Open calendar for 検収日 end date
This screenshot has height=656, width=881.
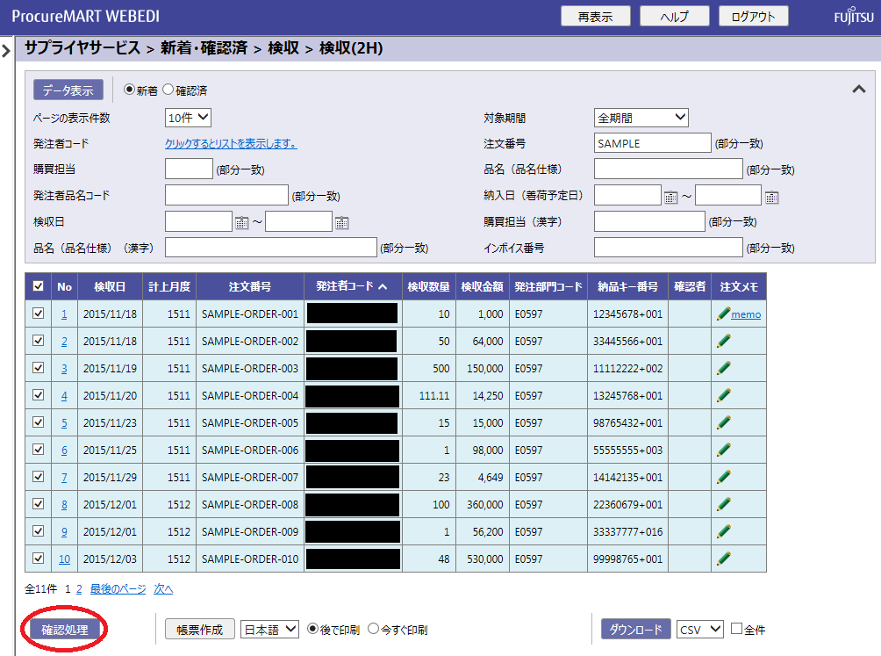(341, 222)
